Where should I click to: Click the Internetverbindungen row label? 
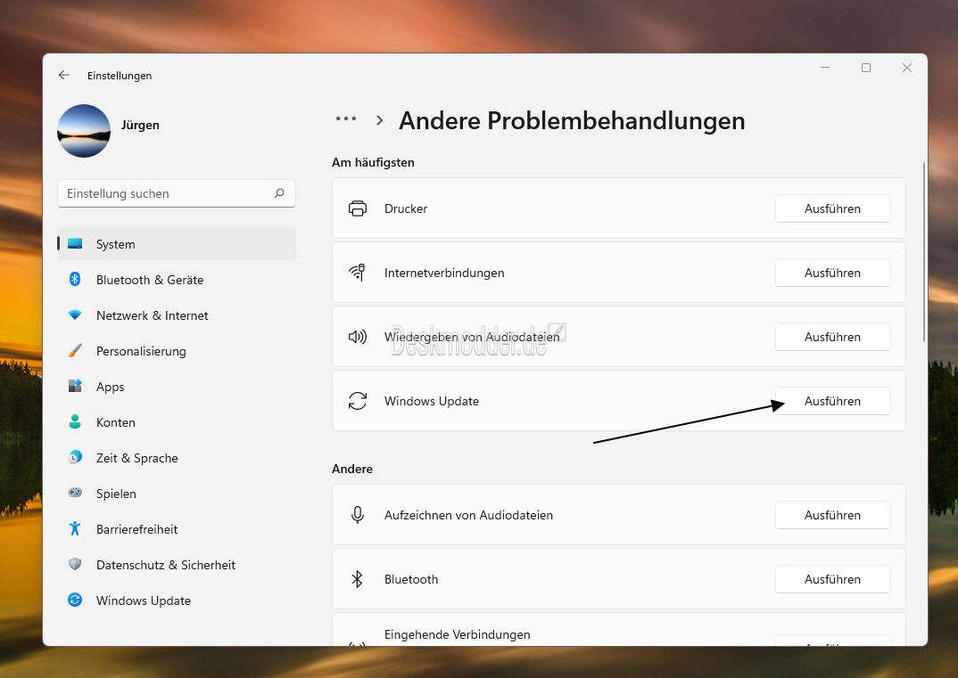444,273
